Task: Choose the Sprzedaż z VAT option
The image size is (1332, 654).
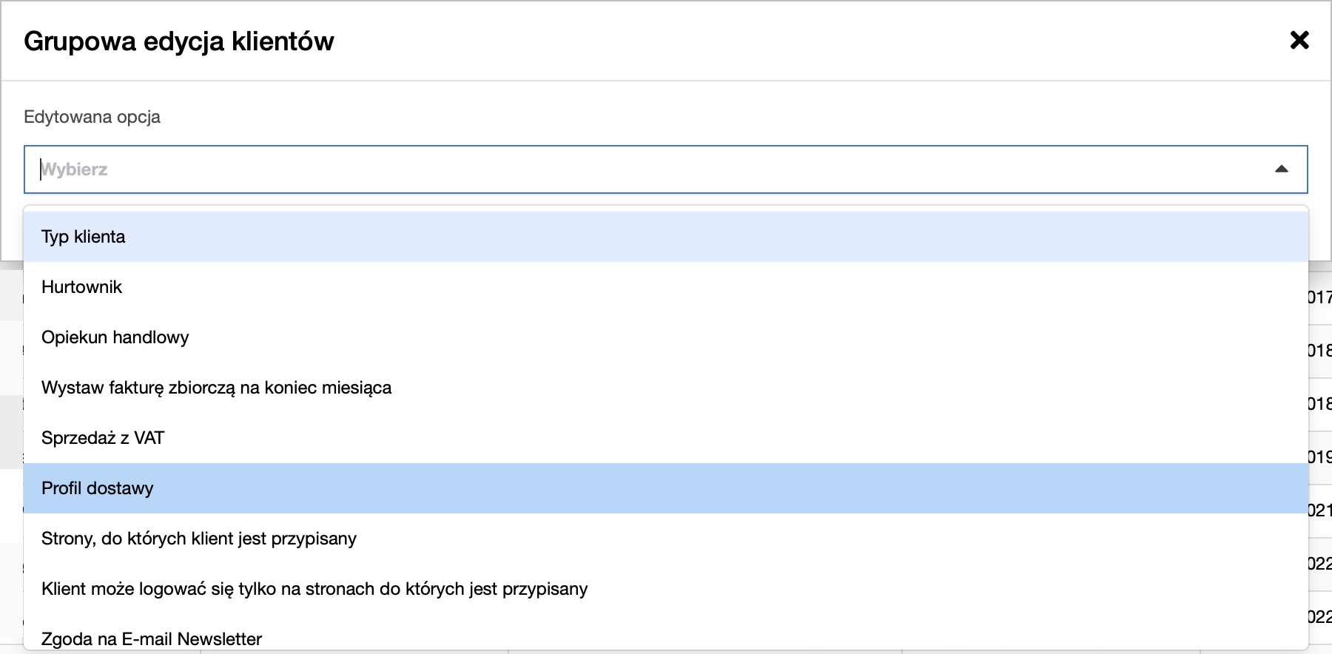Action: (103, 438)
